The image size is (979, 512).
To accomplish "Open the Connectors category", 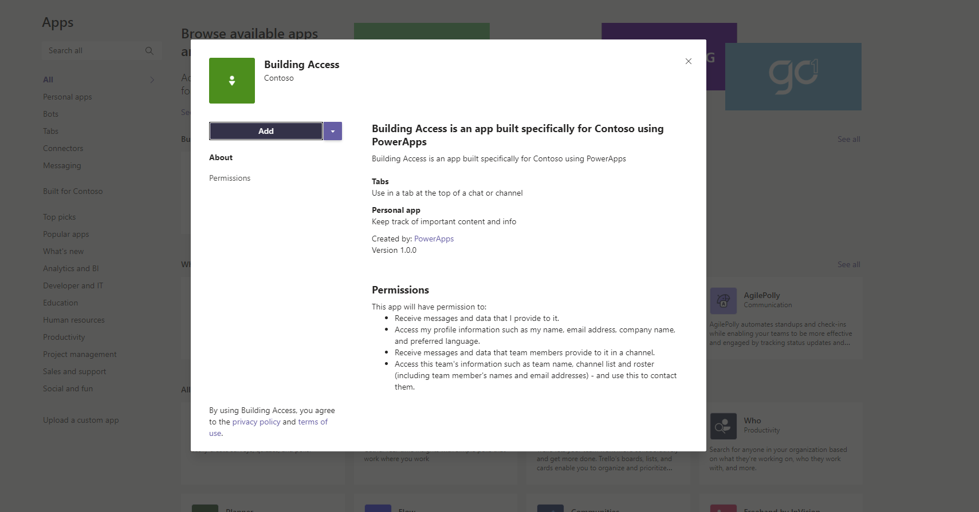I will 63,148.
